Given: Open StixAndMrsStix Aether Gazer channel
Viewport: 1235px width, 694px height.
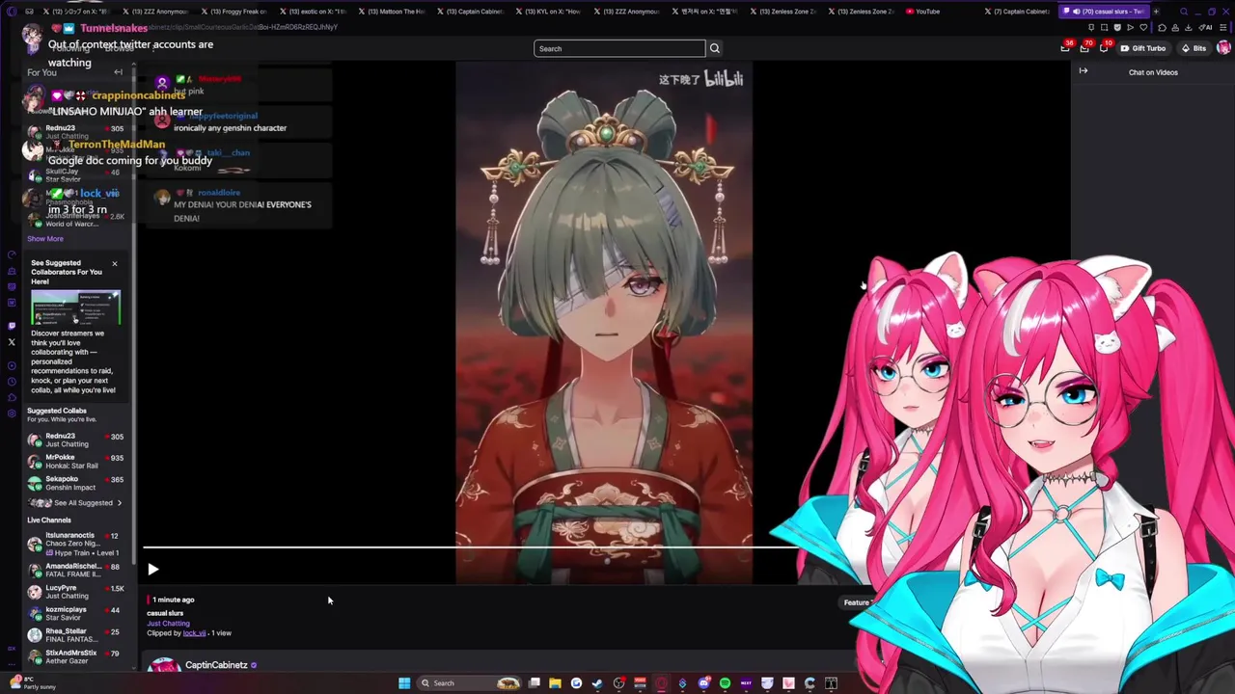Looking at the screenshot, I should pyautogui.click(x=75, y=656).
